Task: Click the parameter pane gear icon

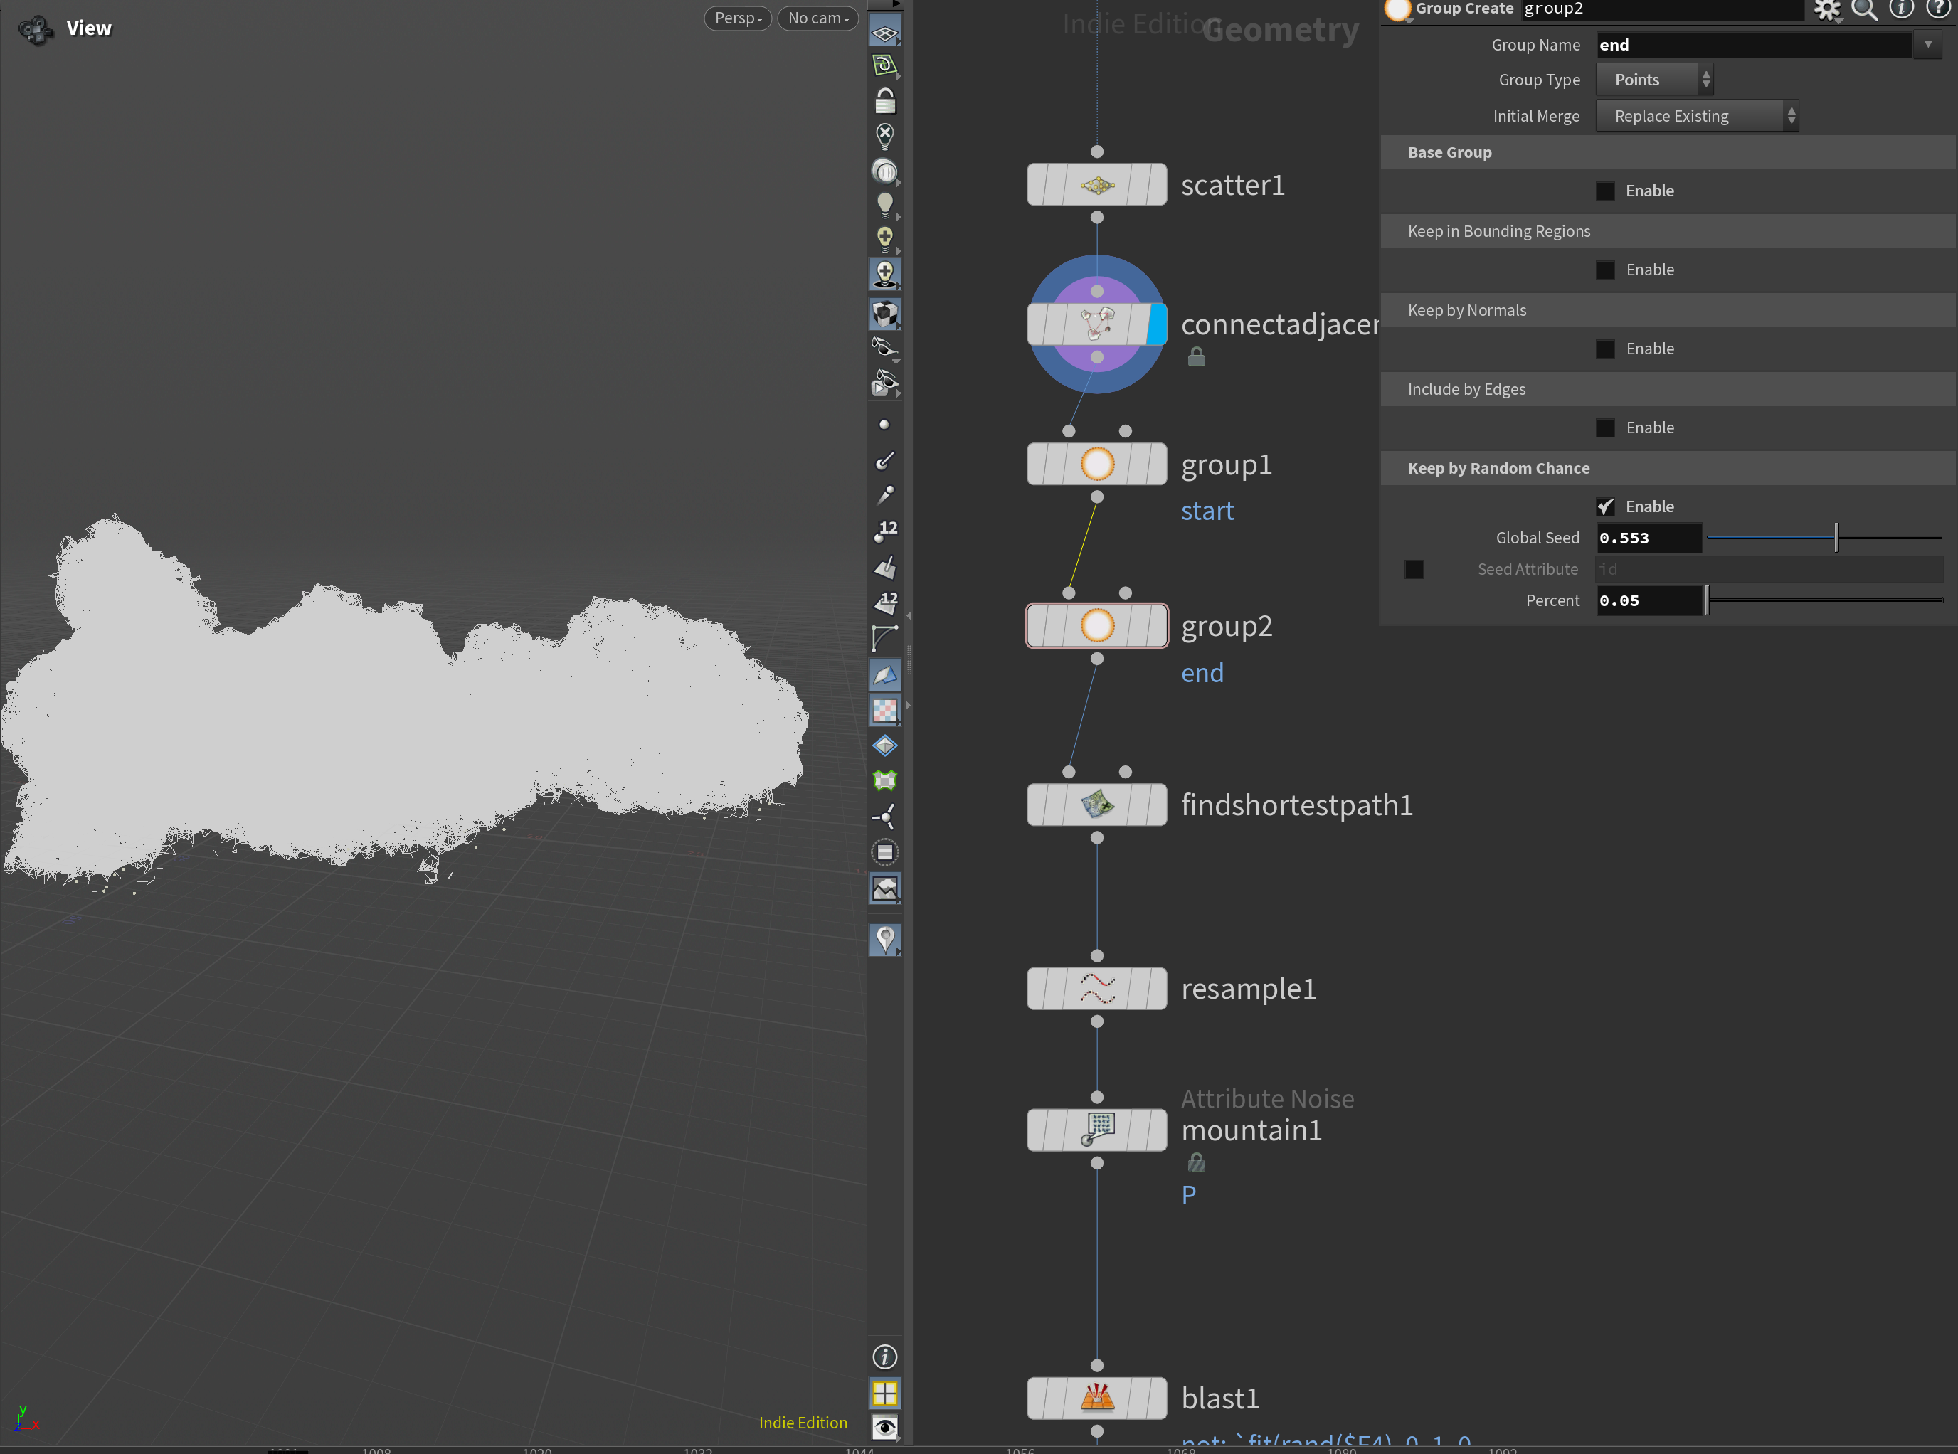Action: (x=1827, y=10)
